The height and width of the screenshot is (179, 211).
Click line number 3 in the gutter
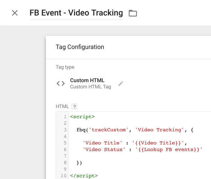point(65,130)
